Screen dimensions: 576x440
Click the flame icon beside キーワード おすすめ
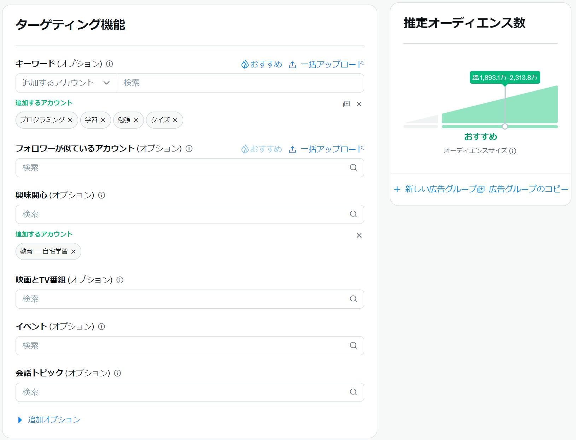click(x=245, y=64)
